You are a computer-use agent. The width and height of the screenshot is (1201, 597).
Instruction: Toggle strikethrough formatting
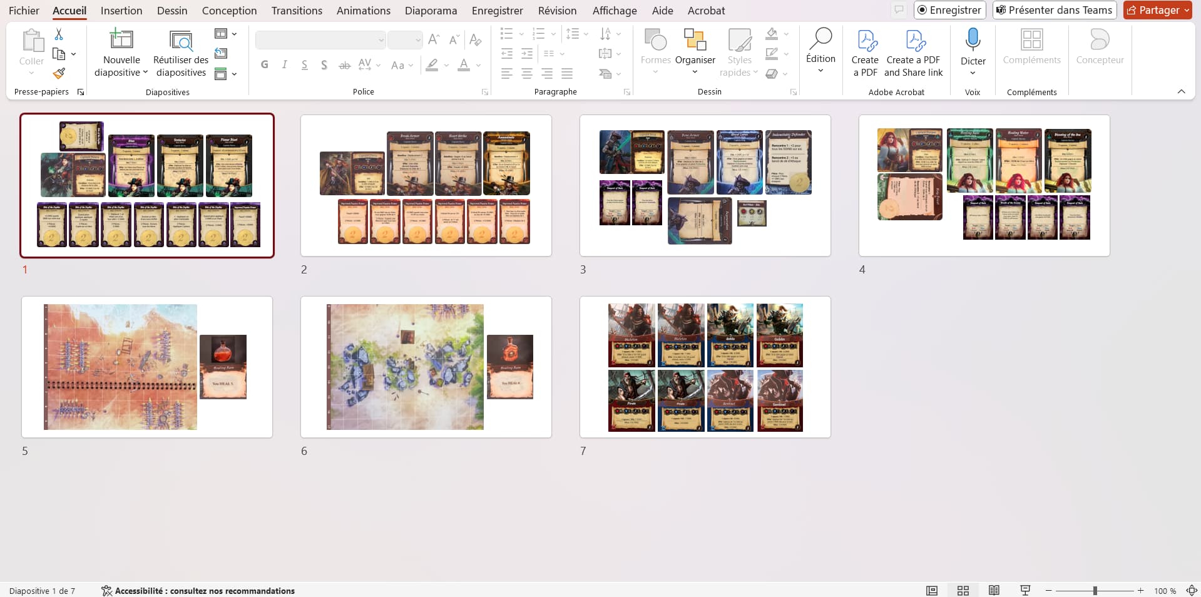coord(344,64)
